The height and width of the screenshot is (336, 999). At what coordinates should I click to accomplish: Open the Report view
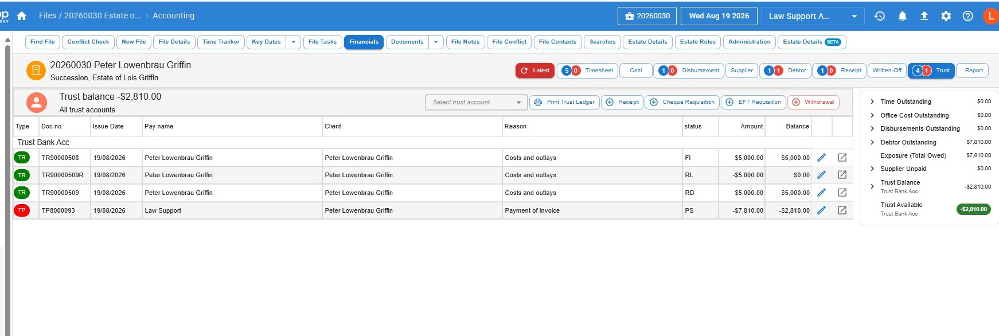click(974, 71)
